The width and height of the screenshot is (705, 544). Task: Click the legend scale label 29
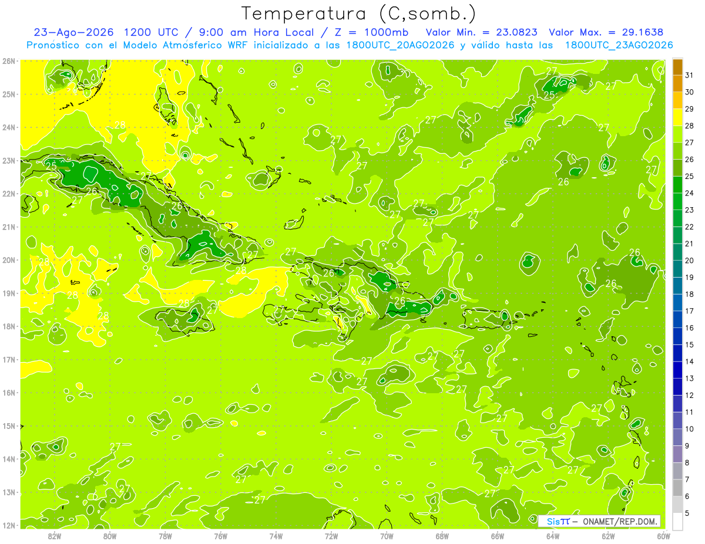pos(690,109)
